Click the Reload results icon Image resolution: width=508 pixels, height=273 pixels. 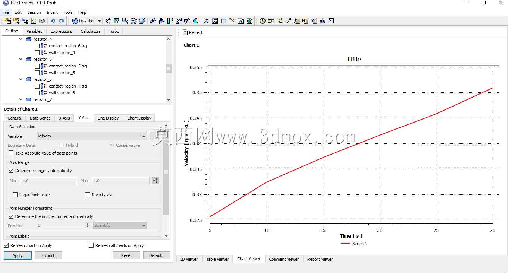34,21
